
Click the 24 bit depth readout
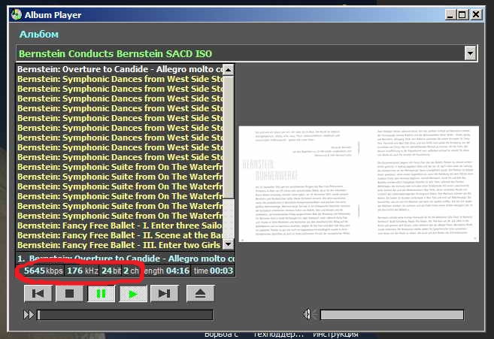click(111, 271)
